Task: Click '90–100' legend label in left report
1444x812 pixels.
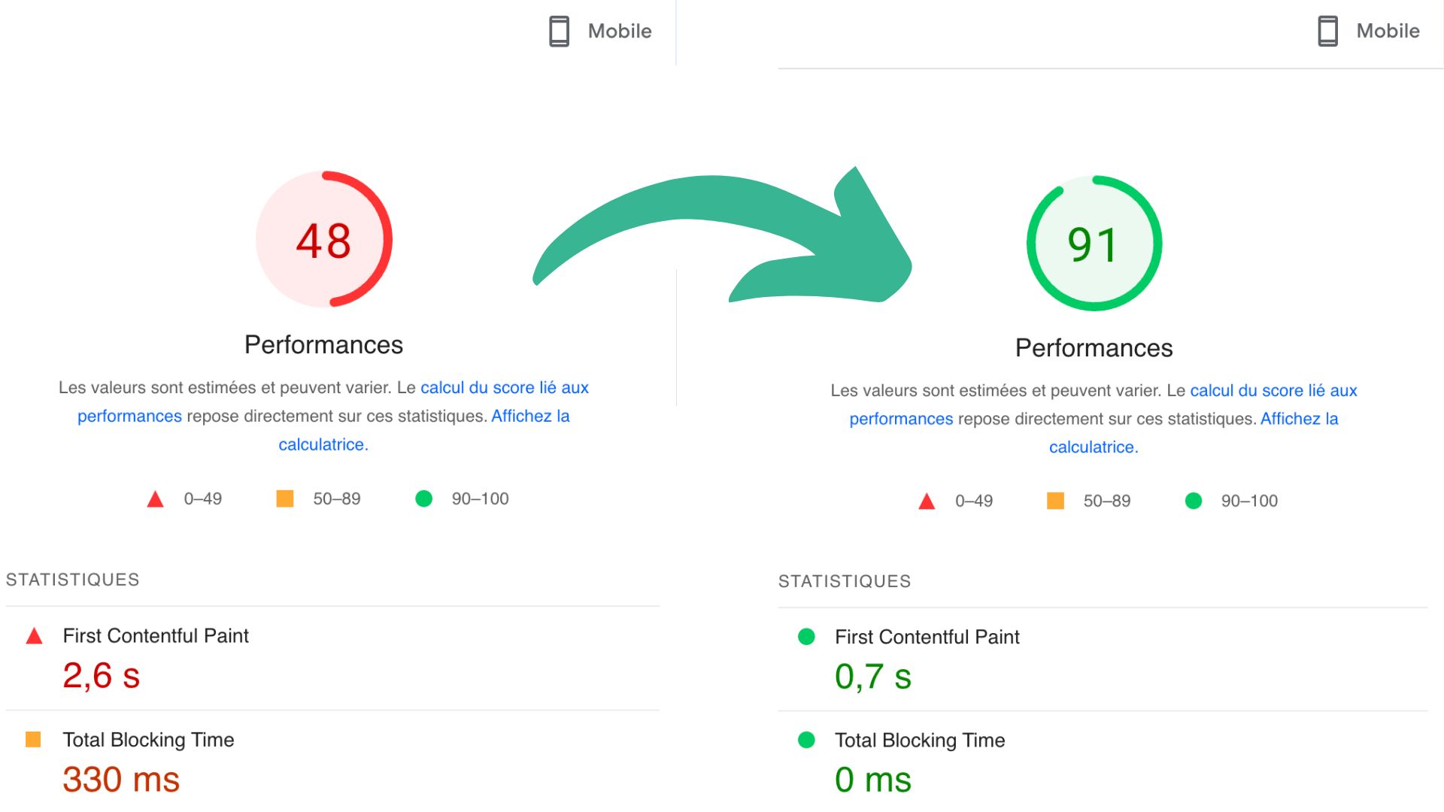Action: pyautogui.click(x=480, y=498)
